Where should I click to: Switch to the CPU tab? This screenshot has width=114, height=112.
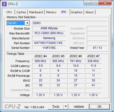(9, 12)
